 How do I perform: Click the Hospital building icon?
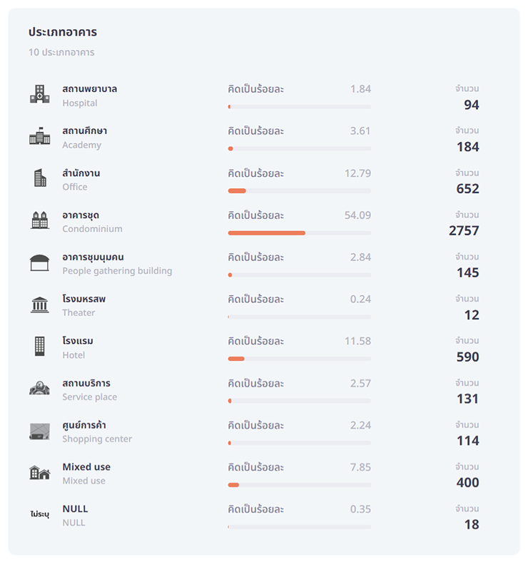(x=39, y=94)
